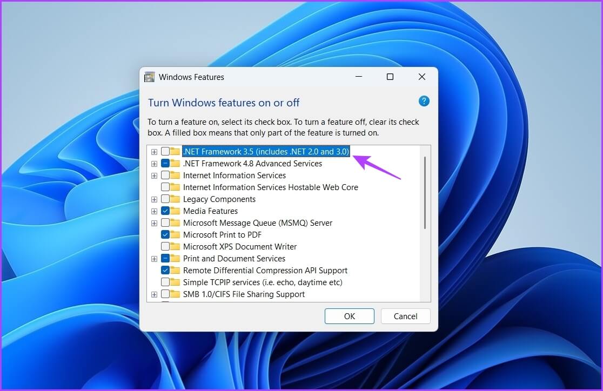Toggle .NET Framework 4.8 Advanced Services checkbox

tap(165, 164)
